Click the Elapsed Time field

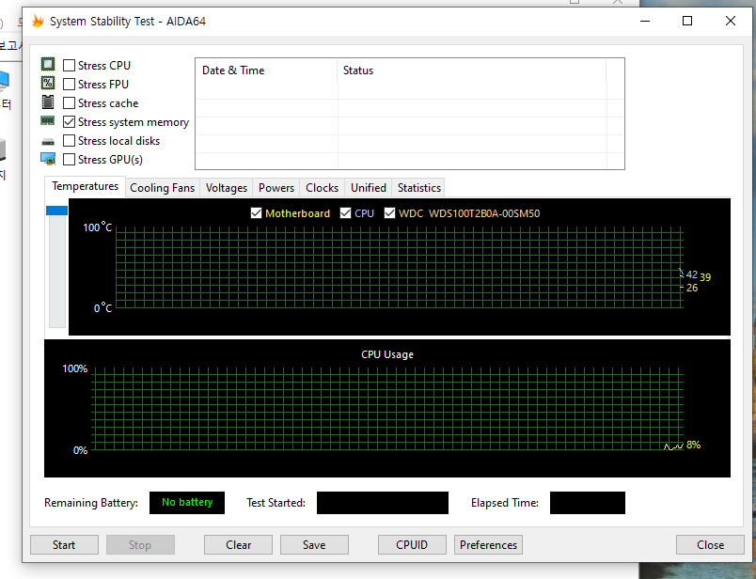[x=588, y=503]
